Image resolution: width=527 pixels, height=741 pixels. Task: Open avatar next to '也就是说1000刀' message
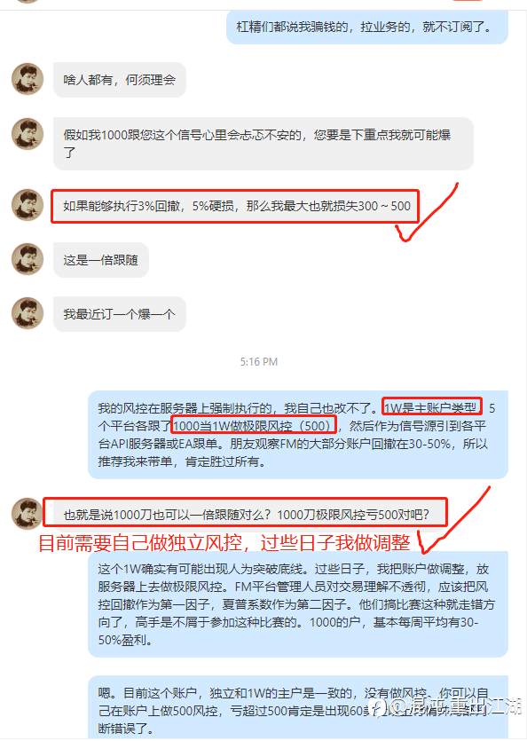coord(28,513)
